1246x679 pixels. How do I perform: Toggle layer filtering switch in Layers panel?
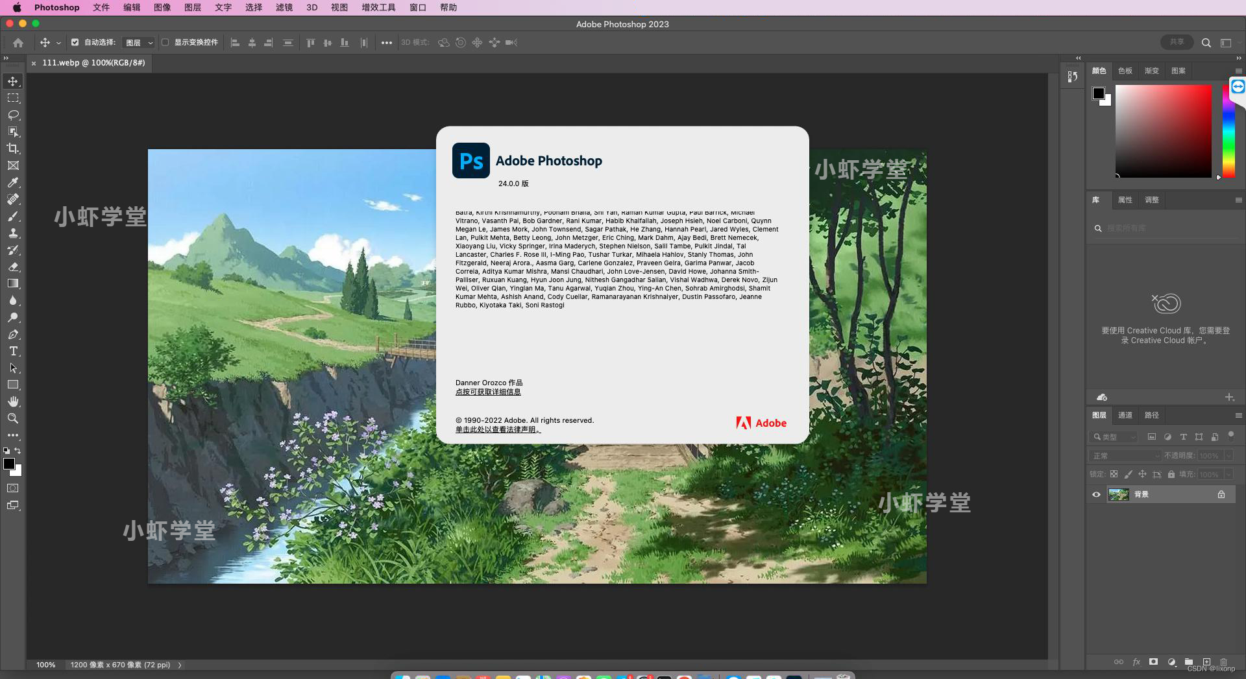[1230, 436]
